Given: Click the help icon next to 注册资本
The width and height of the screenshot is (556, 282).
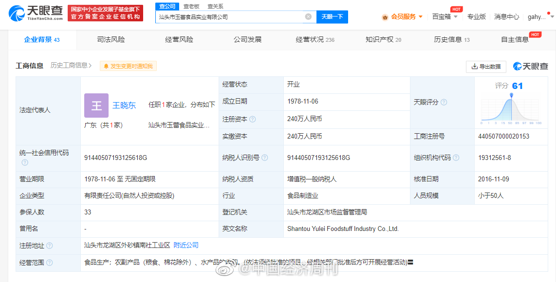Looking at the screenshot, I should [x=253, y=120].
